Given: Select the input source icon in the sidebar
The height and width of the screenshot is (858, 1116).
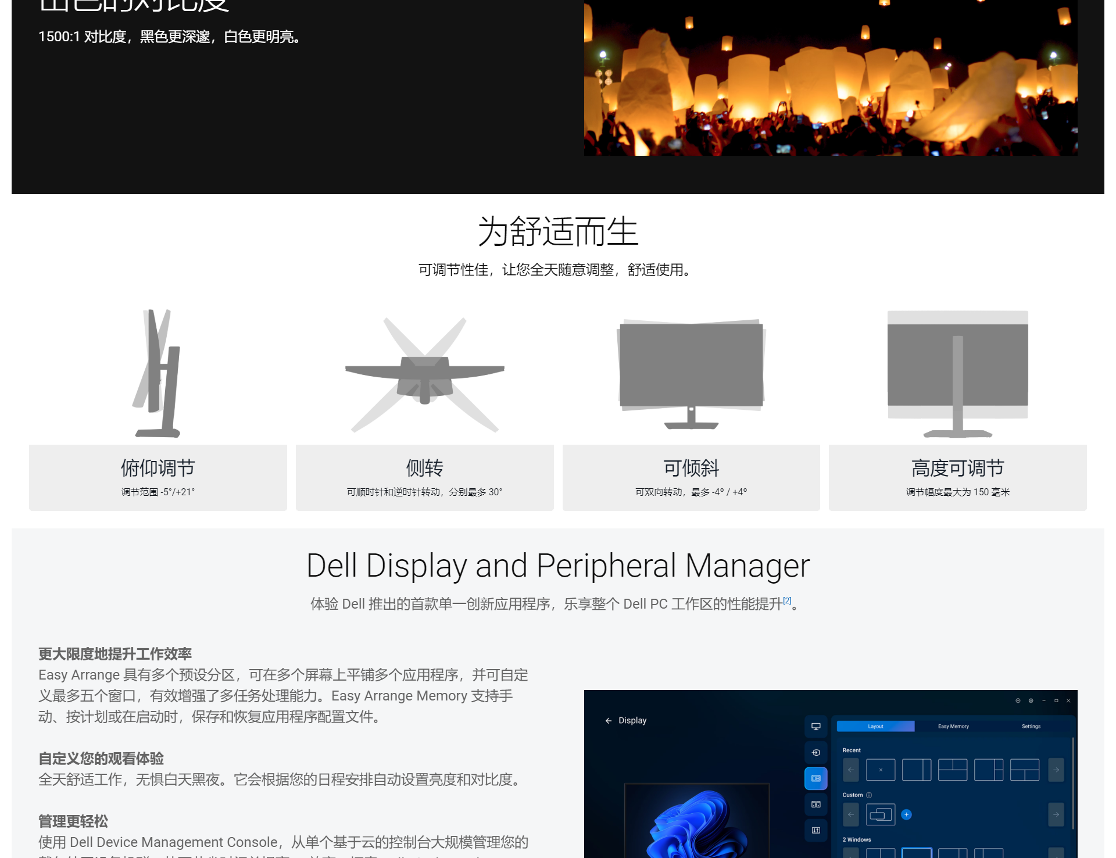Looking at the screenshot, I should coord(816,753).
